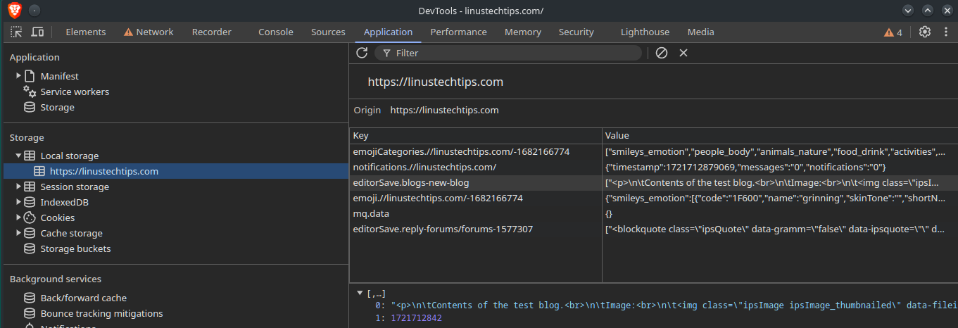Click the Manifest file icon

[30, 76]
